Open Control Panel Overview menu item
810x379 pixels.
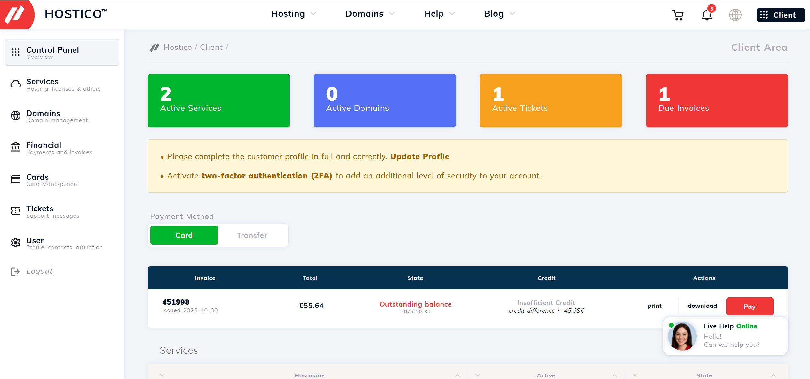pos(62,52)
